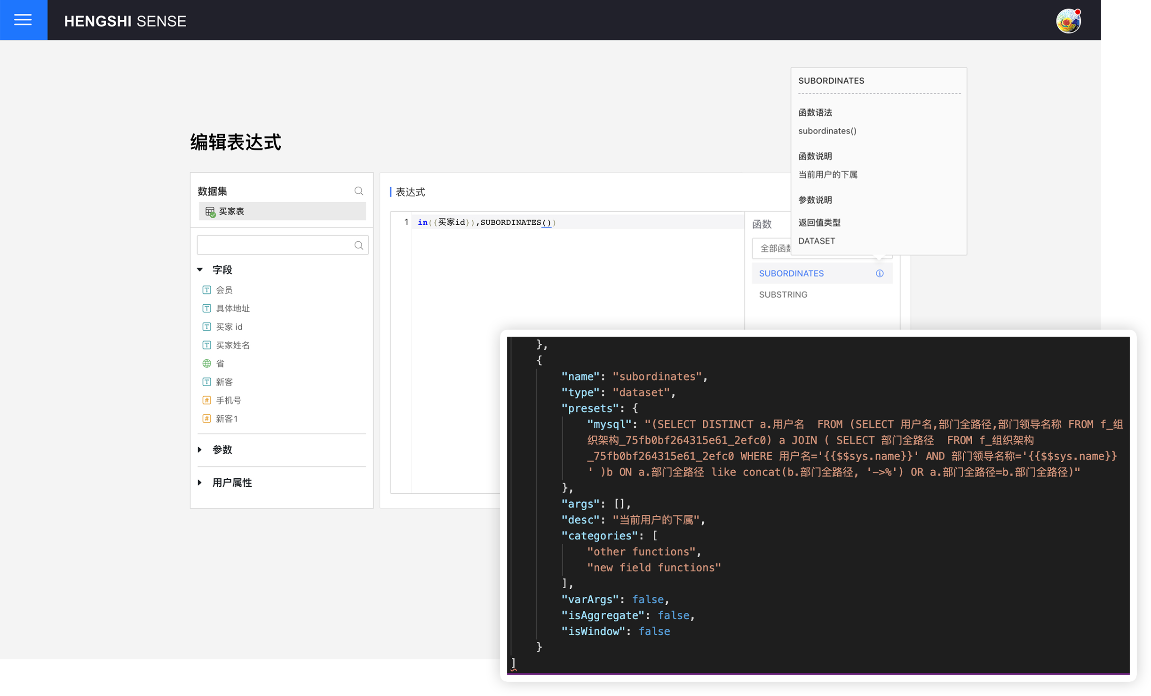Collapse the 字段 section
1151x696 pixels.
point(200,270)
